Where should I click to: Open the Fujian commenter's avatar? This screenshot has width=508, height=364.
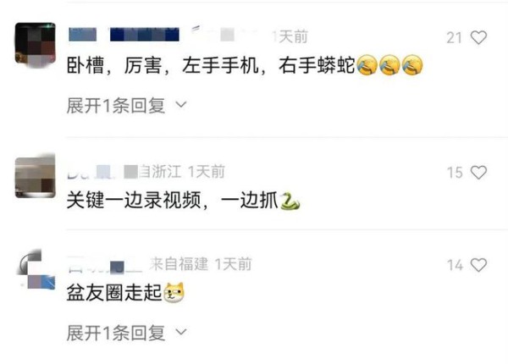[x=35, y=269]
